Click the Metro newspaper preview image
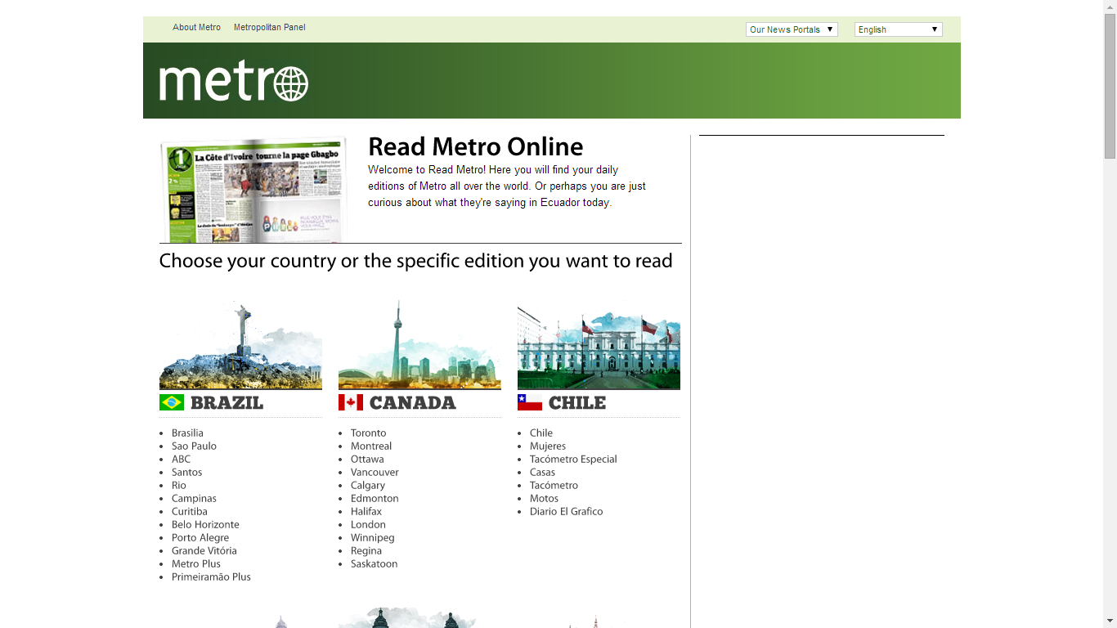The image size is (1117, 628). click(253, 190)
